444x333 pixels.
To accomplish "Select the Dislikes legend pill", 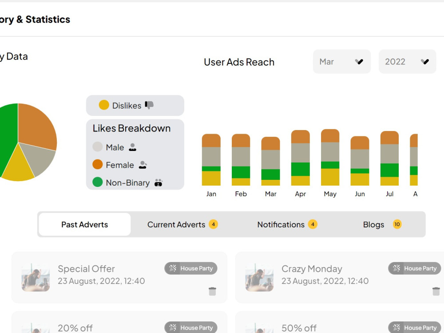I will click(135, 105).
